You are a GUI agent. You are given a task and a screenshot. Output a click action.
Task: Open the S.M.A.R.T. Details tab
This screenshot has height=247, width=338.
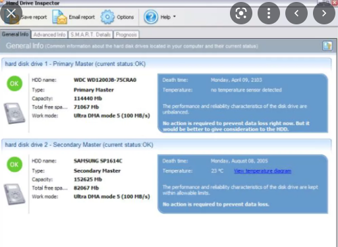click(90, 35)
